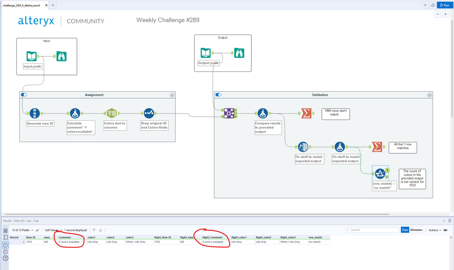
Task: Add a new workflow tab
Action: pyautogui.click(x=53, y=5)
